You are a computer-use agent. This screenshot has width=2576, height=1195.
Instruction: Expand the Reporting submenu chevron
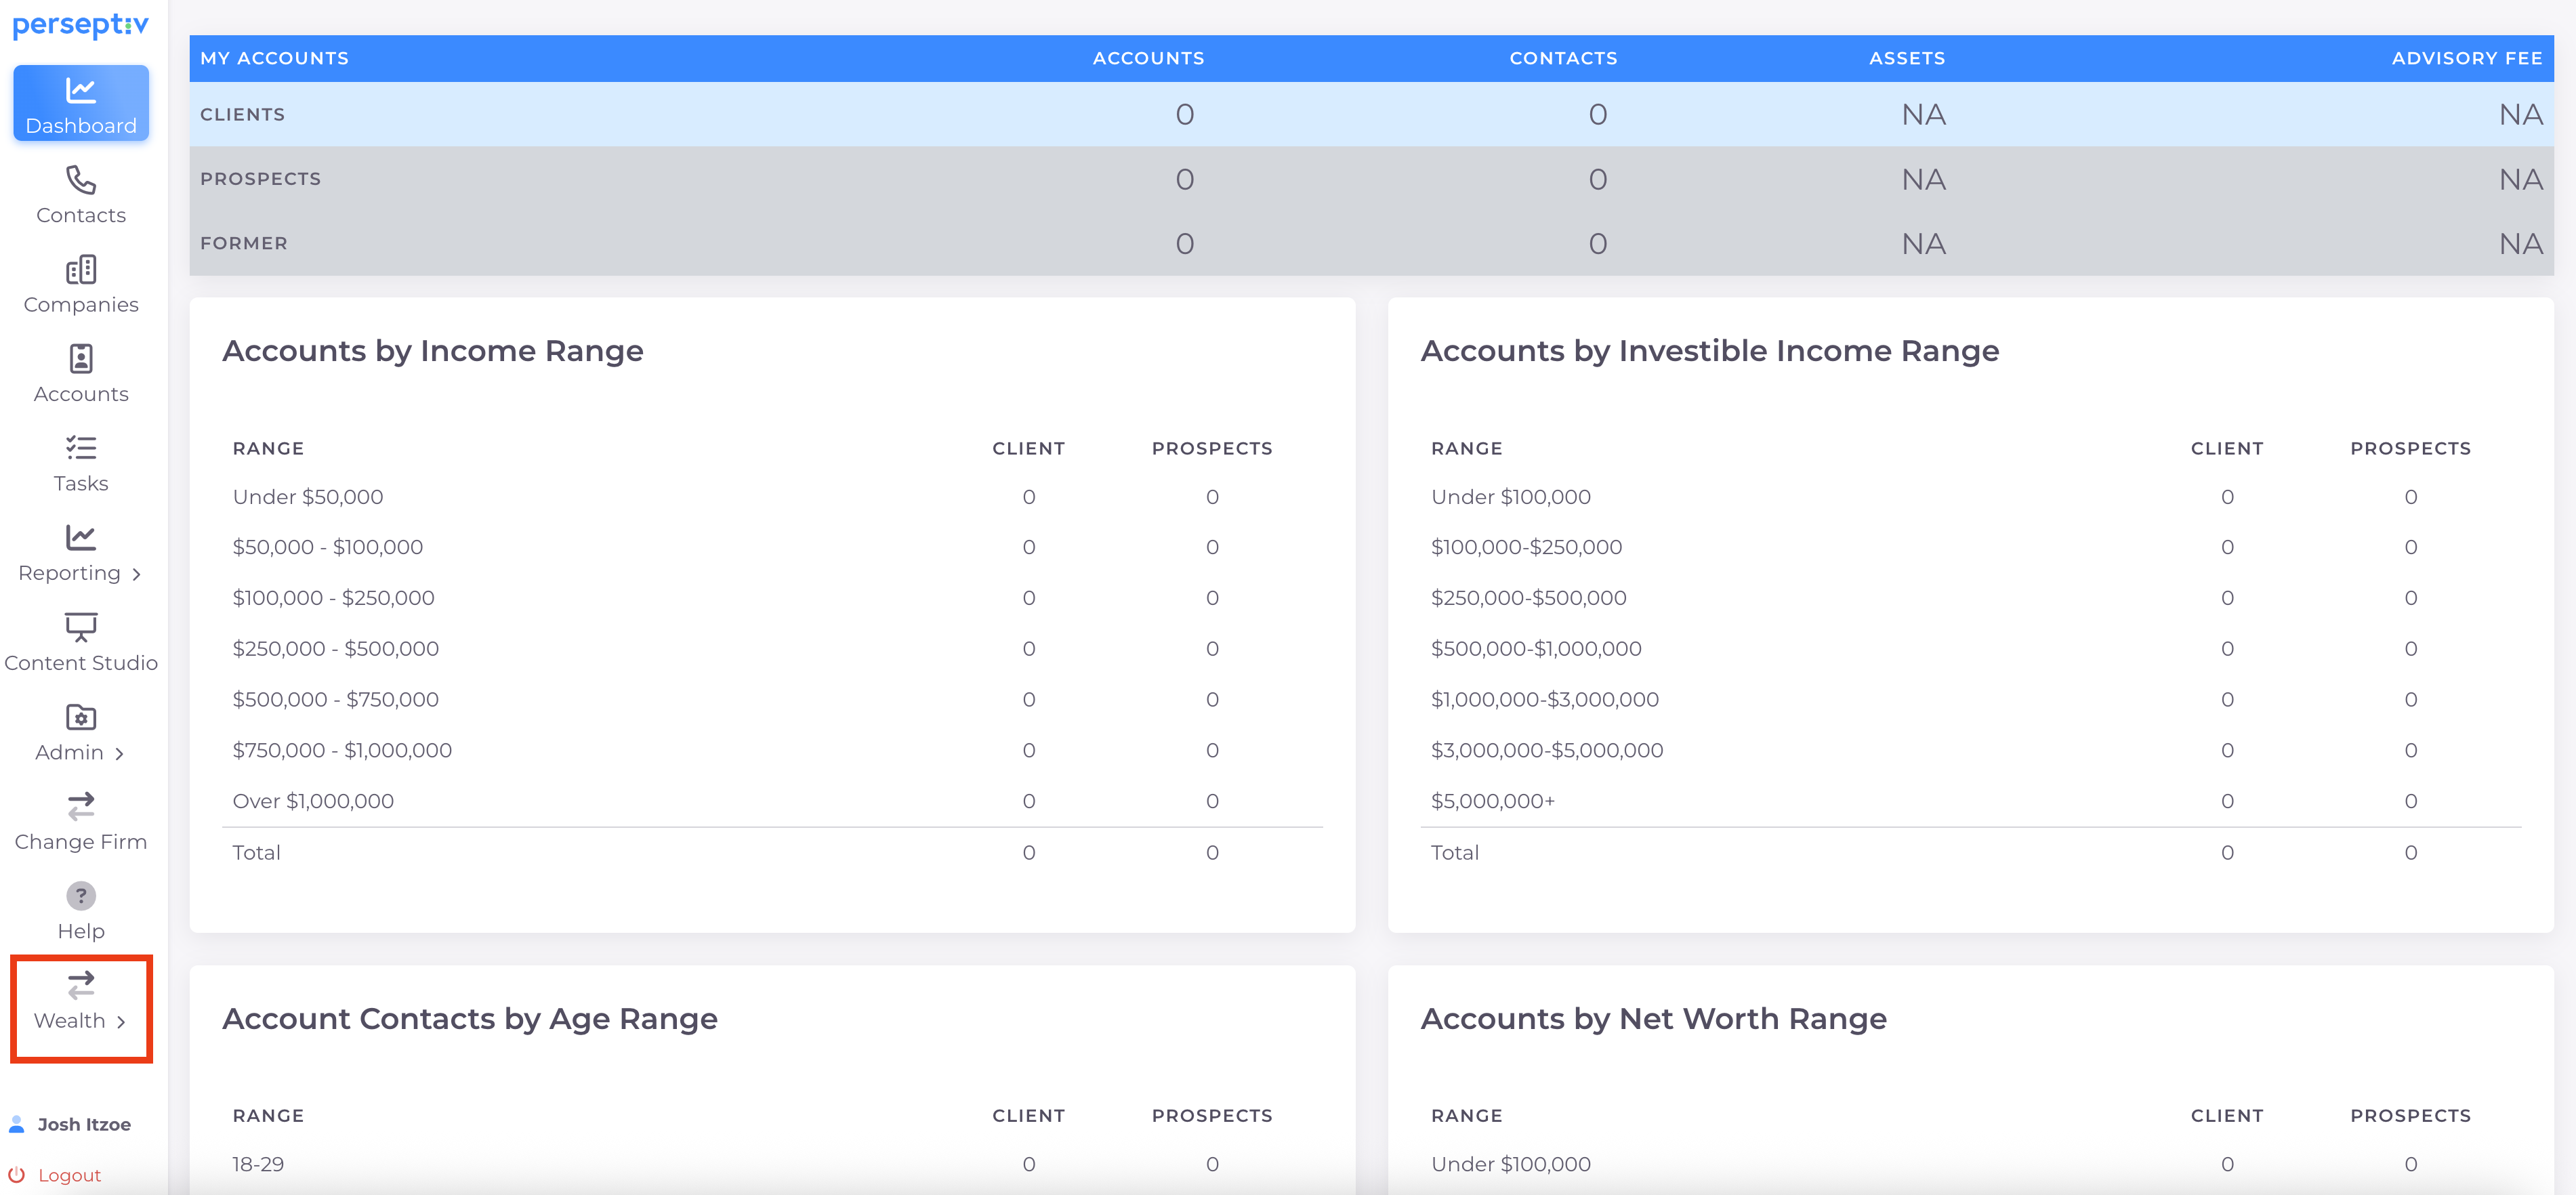coord(137,574)
